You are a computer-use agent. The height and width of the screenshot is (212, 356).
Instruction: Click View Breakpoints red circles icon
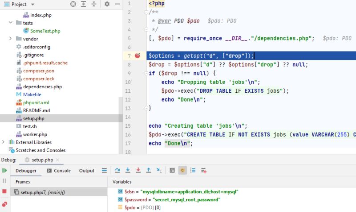[4, 204]
